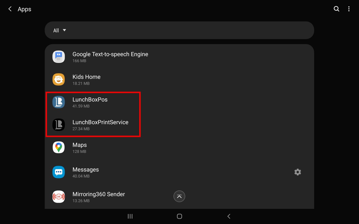Select the 27.34 MB size text

pos(81,129)
